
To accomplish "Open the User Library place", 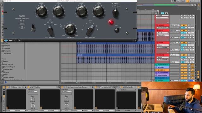I will 9,64.
